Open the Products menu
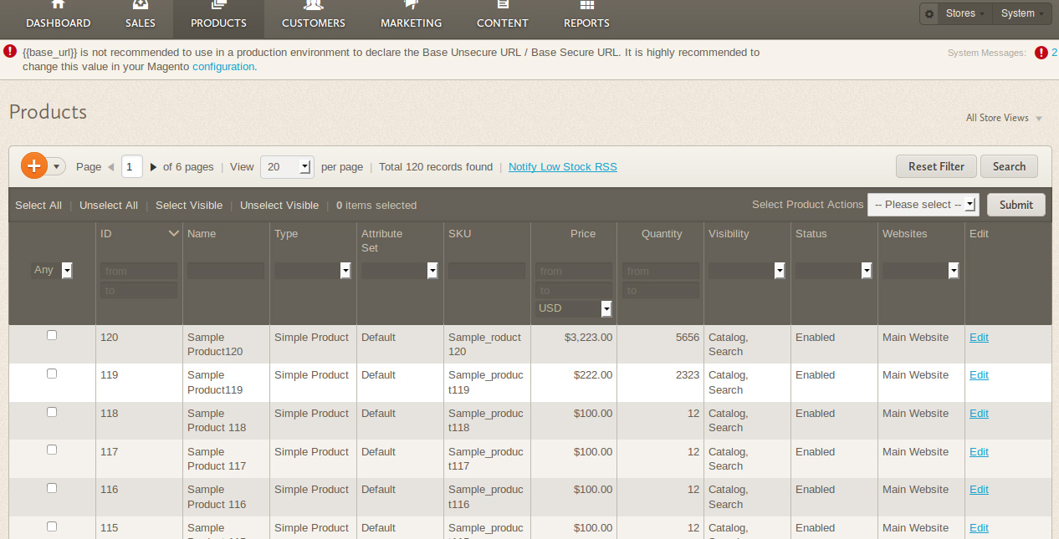 [218, 18]
